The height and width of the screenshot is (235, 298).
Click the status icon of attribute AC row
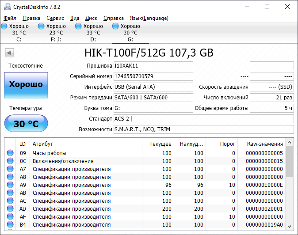[x=10, y=201]
